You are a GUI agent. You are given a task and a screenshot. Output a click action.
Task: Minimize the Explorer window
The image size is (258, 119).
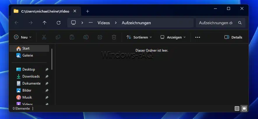(215, 8)
